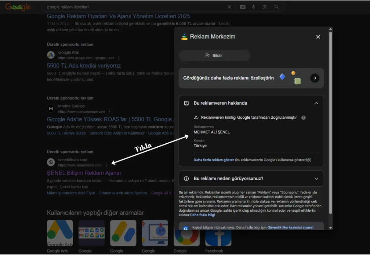Click the 5500 TL Ads kredisi veriyoruz headline

pyautogui.click(x=84, y=66)
